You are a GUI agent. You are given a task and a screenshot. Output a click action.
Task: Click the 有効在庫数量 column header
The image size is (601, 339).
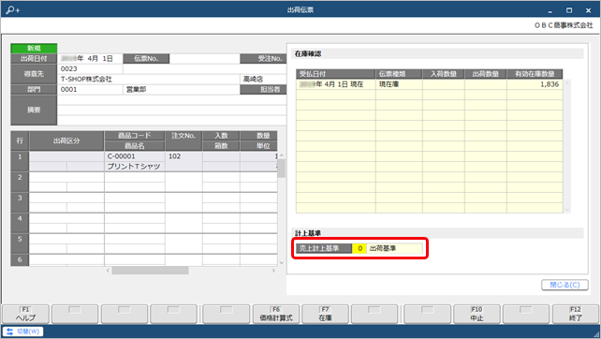(535, 74)
